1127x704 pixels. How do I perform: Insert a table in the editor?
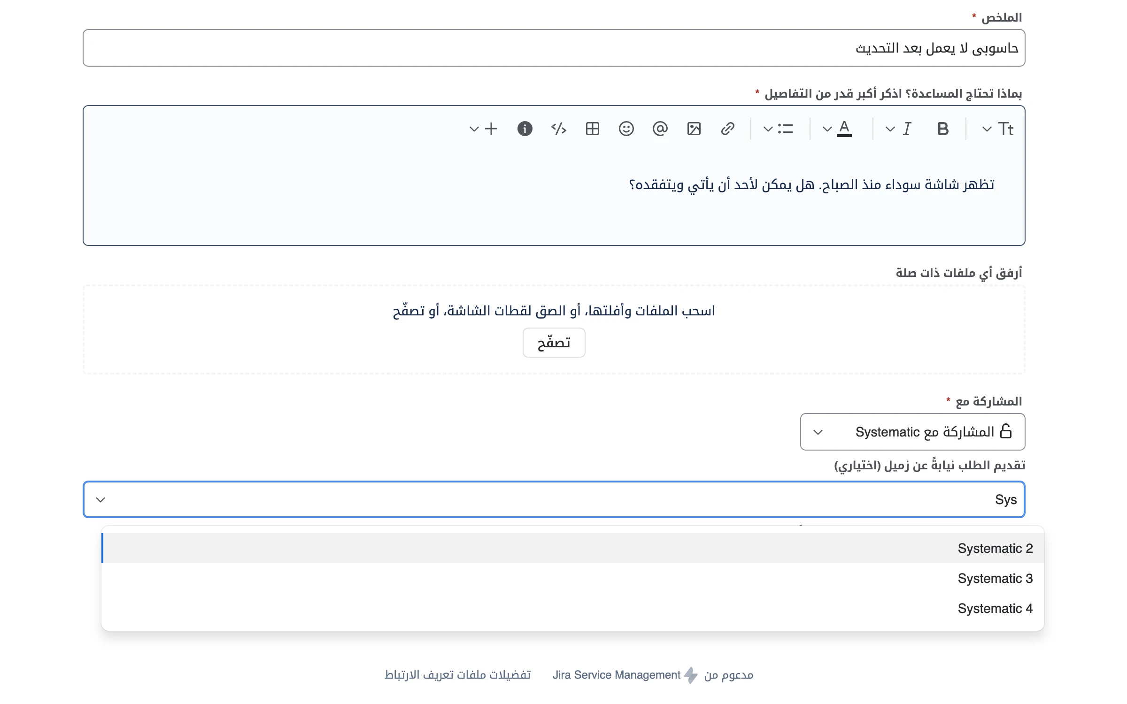tap(592, 129)
